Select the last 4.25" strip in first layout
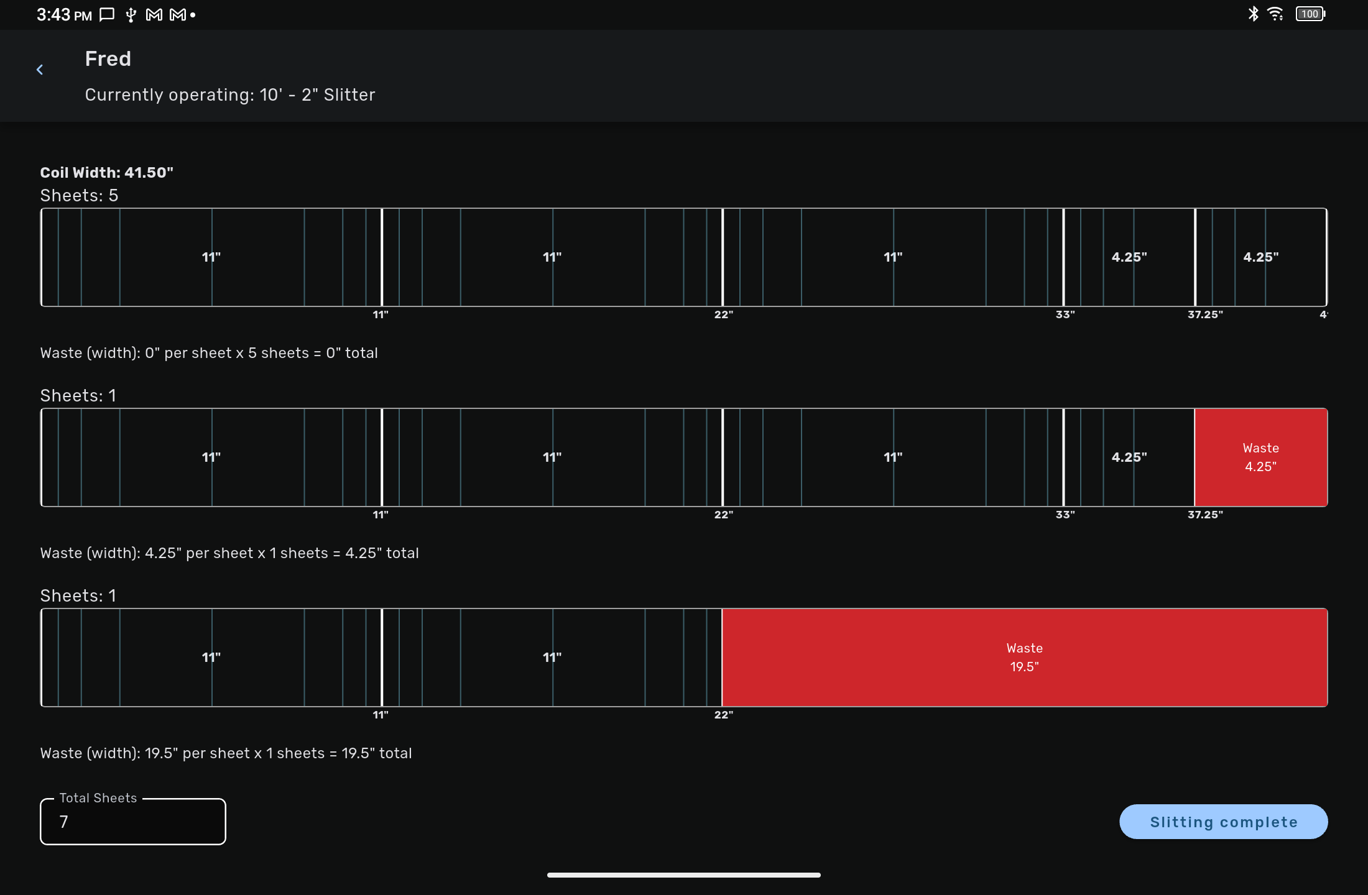 tap(1260, 257)
